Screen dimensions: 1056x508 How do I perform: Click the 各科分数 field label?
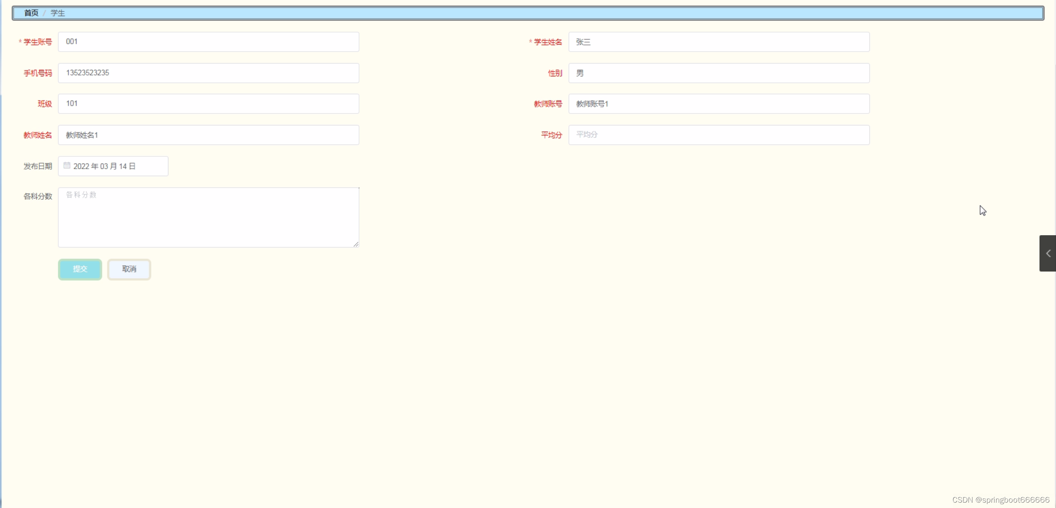[x=38, y=196]
